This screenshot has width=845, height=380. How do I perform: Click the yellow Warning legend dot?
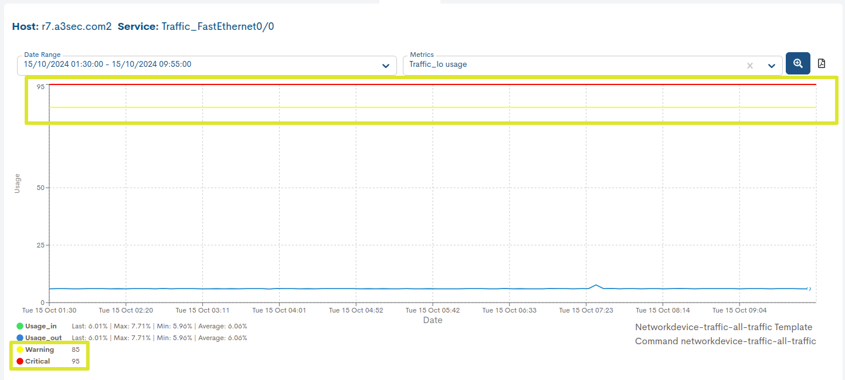(19, 349)
